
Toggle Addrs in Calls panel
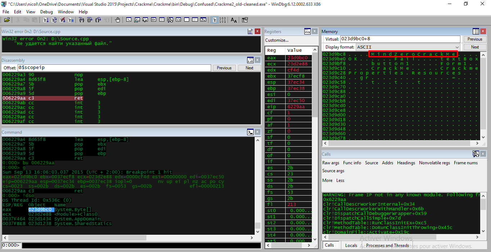(x=387, y=163)
